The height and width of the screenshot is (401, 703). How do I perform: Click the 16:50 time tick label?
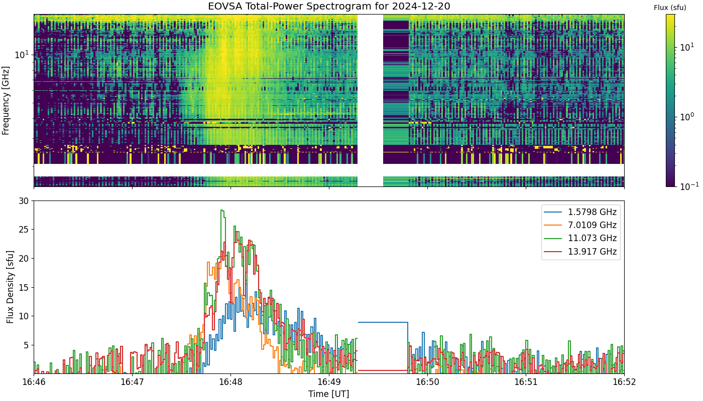point(427,382)
